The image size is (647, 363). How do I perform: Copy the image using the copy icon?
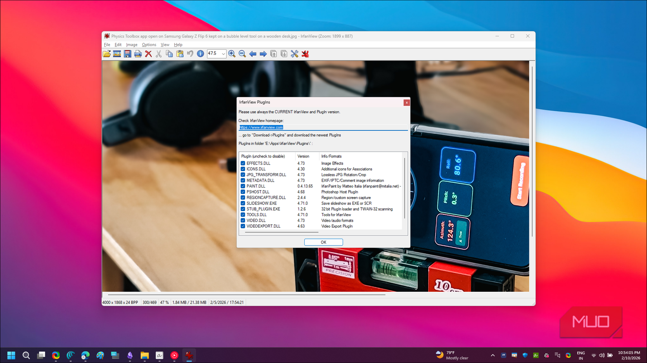[169, 54]
